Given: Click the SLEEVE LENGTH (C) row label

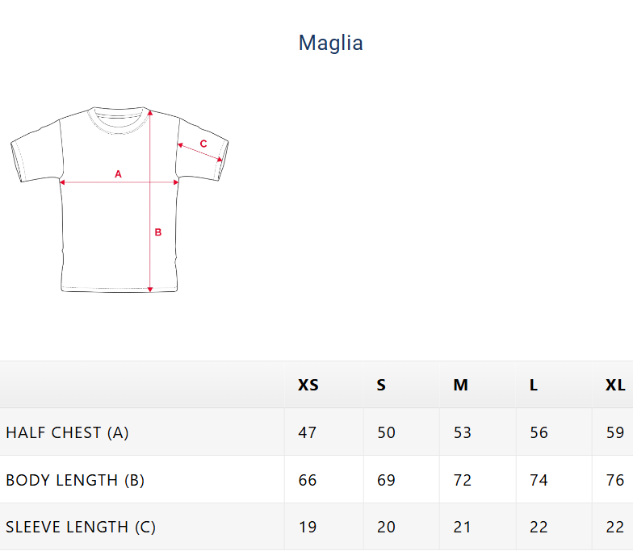Looking at the screenshot, I should click(81, 527).
